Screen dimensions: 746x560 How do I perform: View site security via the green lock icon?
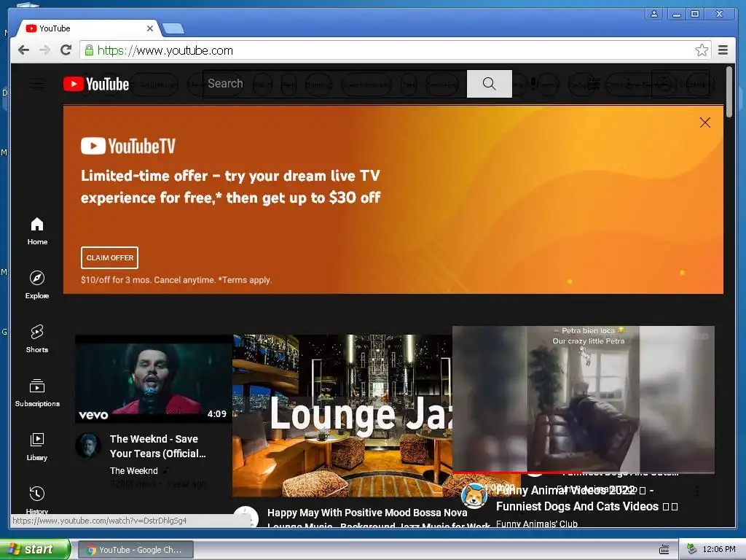coord(89,50)
